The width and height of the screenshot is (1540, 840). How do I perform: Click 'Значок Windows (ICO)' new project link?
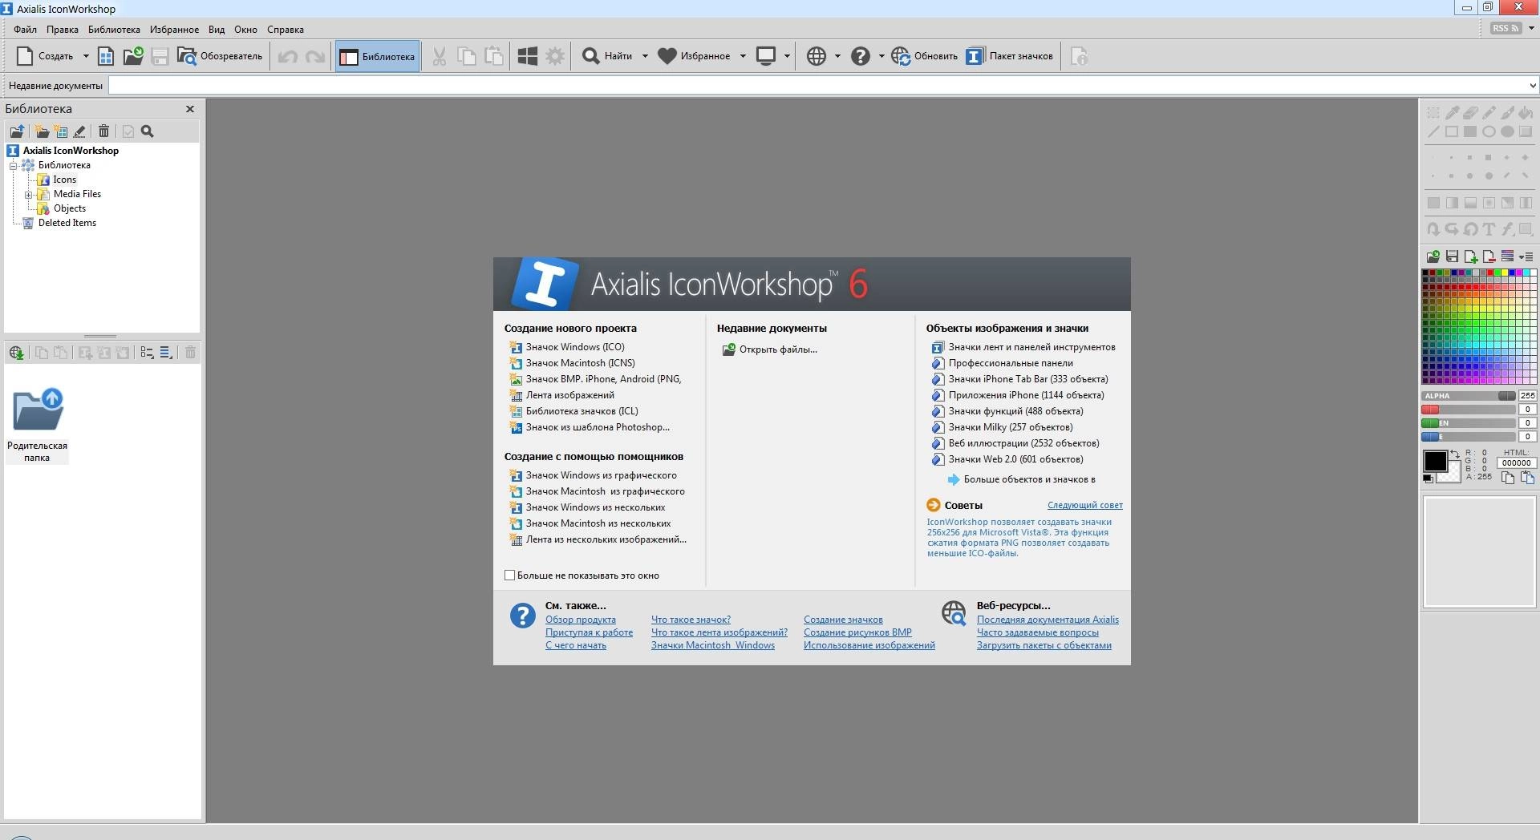575,347
